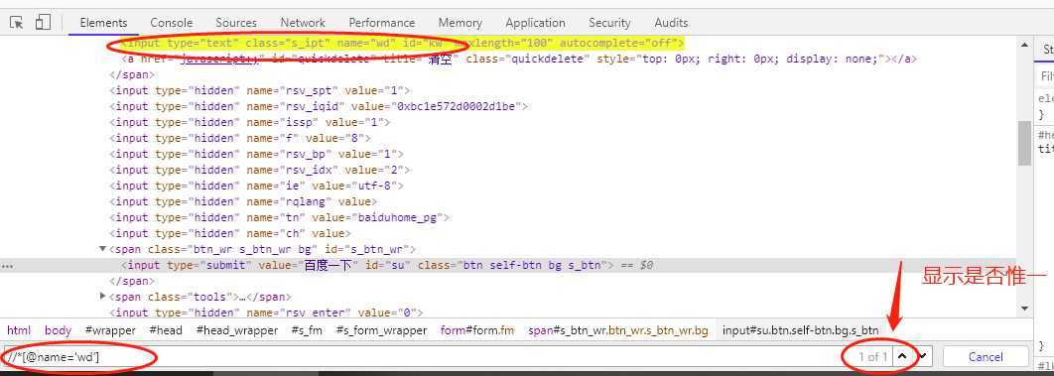The image size is (1054, 376).
Task: Activate the inspect element picker icon
Action: (16, 22)
